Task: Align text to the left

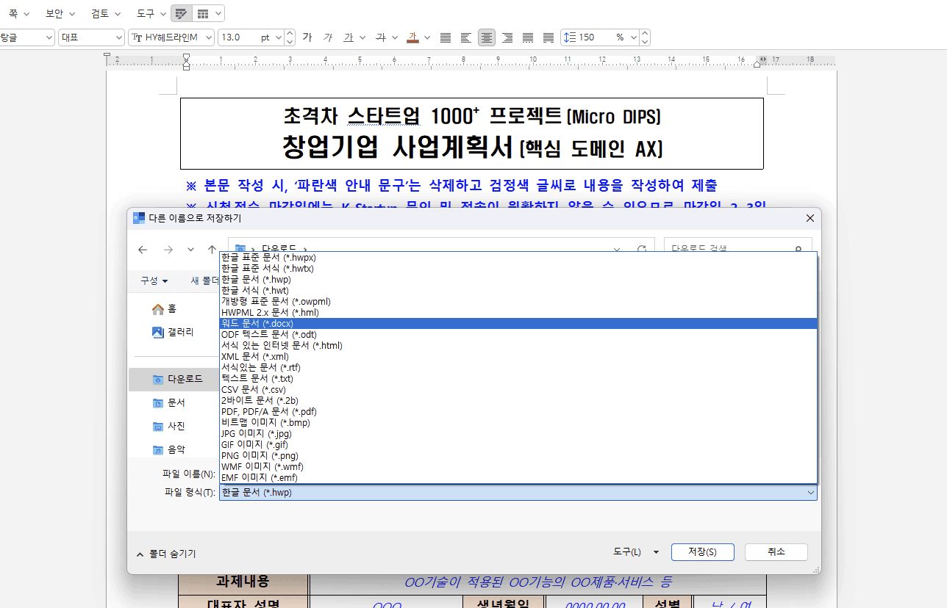Action: tap(465, 37)
